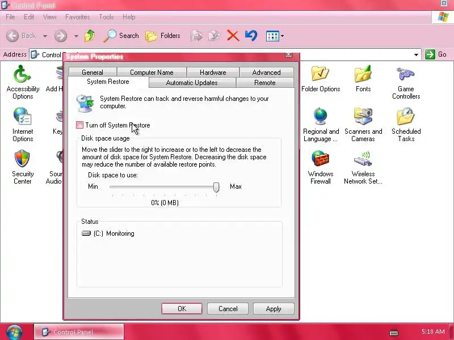Open the Tools menu
454x340 pixels.
pyautogui.click(x=106, y=17)
